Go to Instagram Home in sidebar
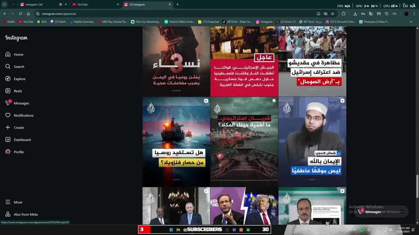The height and width of the screenshot is (235, 419). 14,55
